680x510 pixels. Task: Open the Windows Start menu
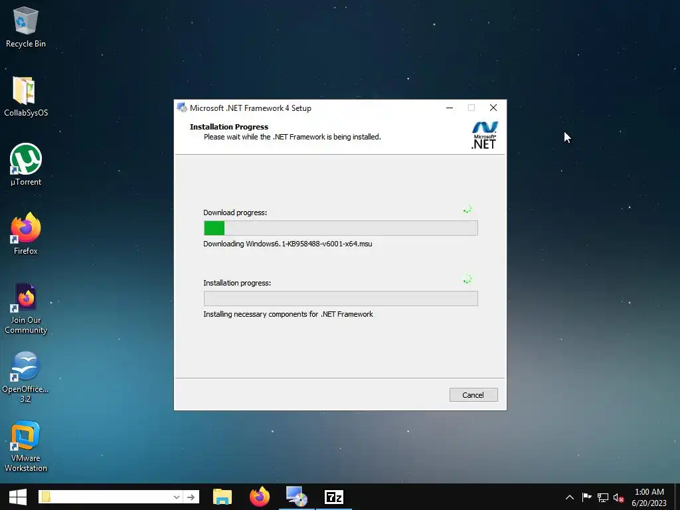(x=18, y=497)
